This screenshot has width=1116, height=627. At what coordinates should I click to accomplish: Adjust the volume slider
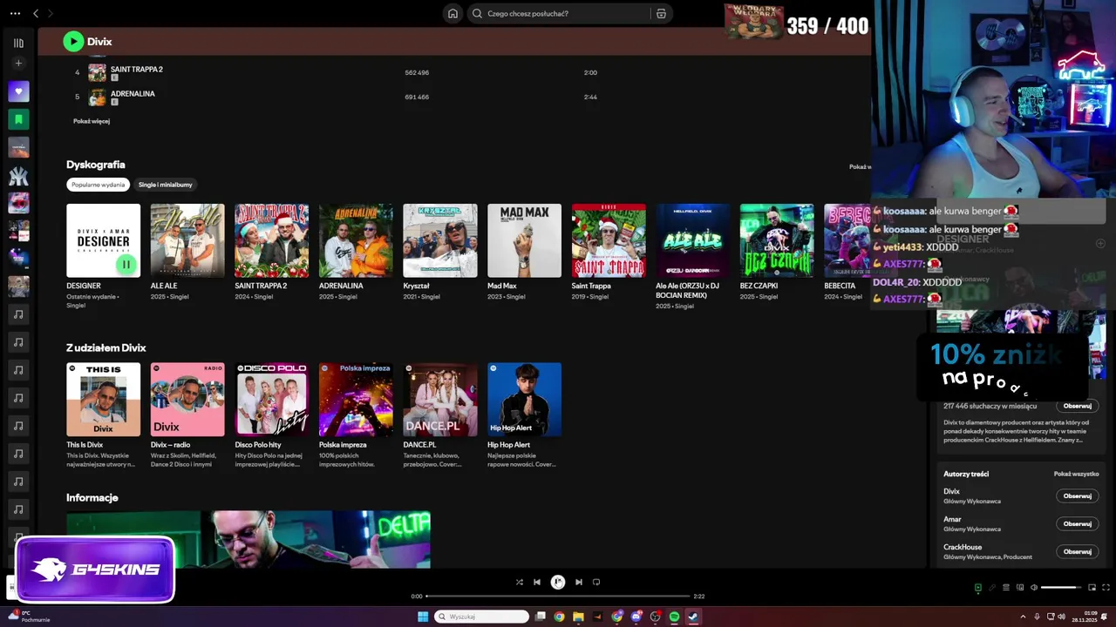pos(1060,587)
